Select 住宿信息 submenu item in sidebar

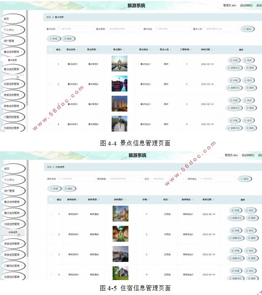pos(13,232)
